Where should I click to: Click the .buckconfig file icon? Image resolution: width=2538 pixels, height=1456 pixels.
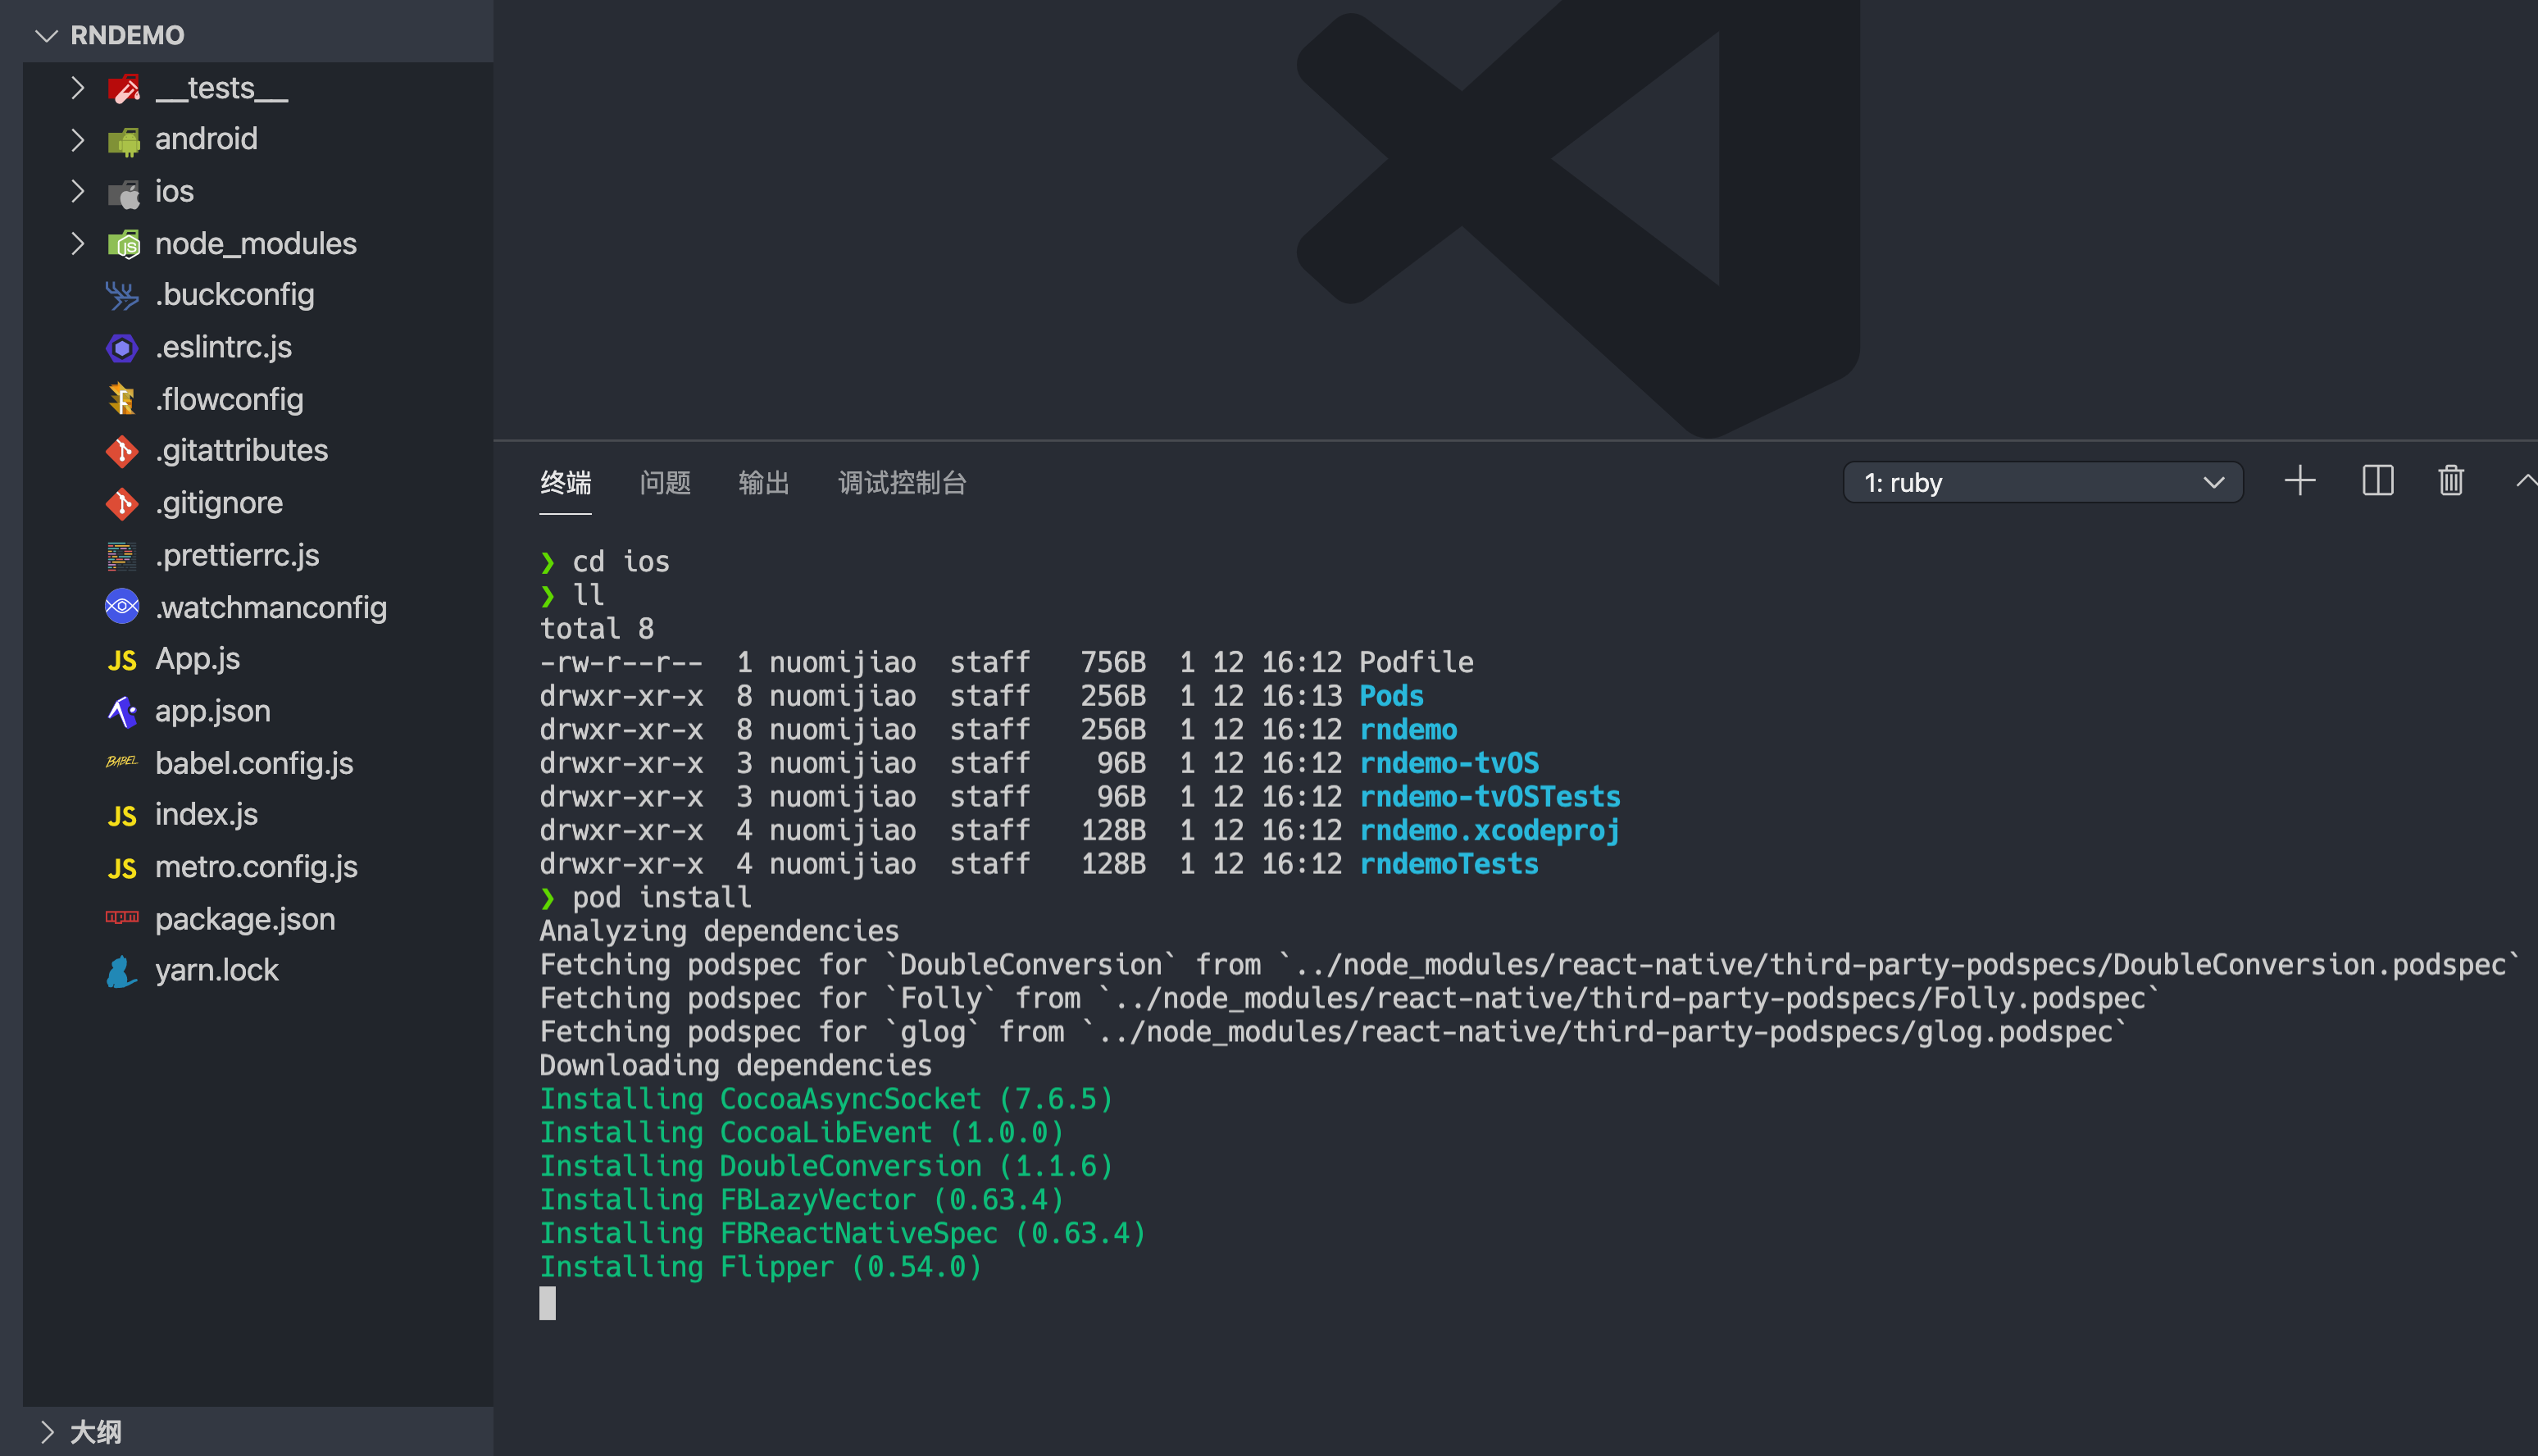122,296
